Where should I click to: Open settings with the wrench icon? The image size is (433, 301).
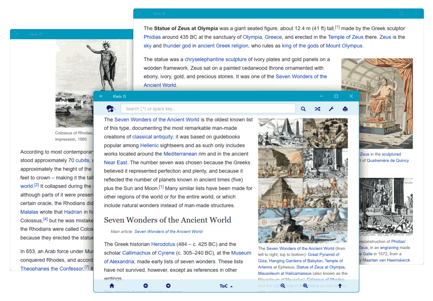(331, 109)
